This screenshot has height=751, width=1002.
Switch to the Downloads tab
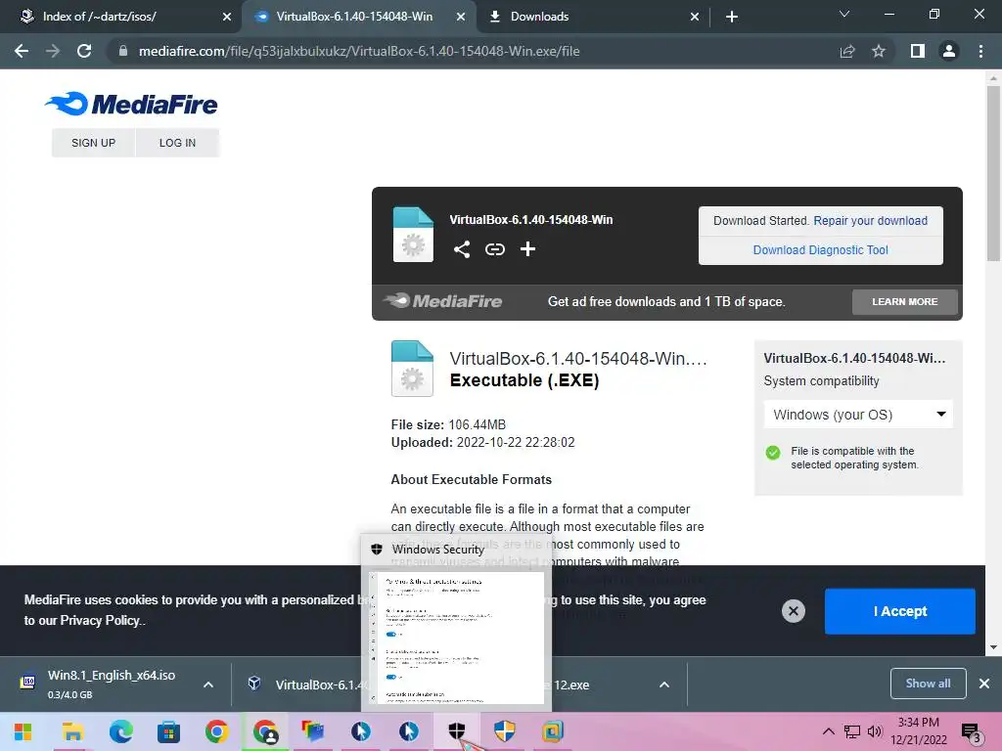click(539, 17)
